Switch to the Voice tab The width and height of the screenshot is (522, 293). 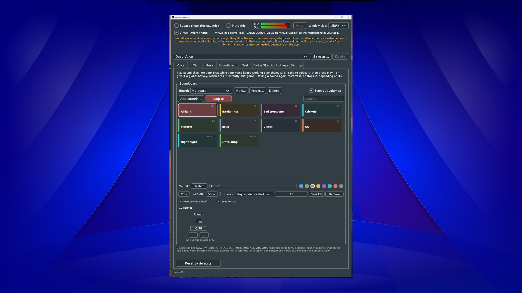coord(181,65)
